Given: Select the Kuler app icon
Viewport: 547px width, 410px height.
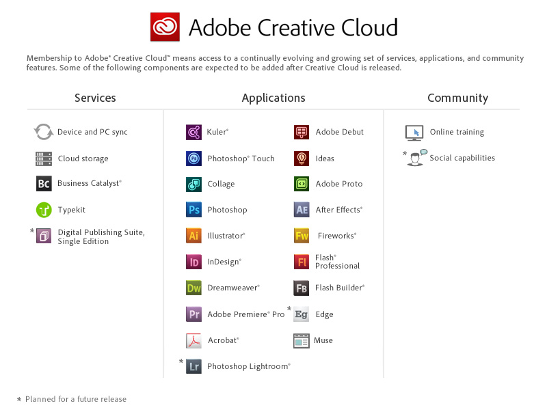Looking at the screenshot, I should 194,132.
